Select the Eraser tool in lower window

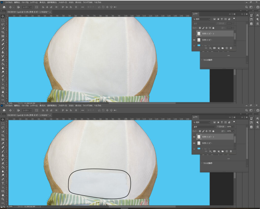click(x=3, y=163)
